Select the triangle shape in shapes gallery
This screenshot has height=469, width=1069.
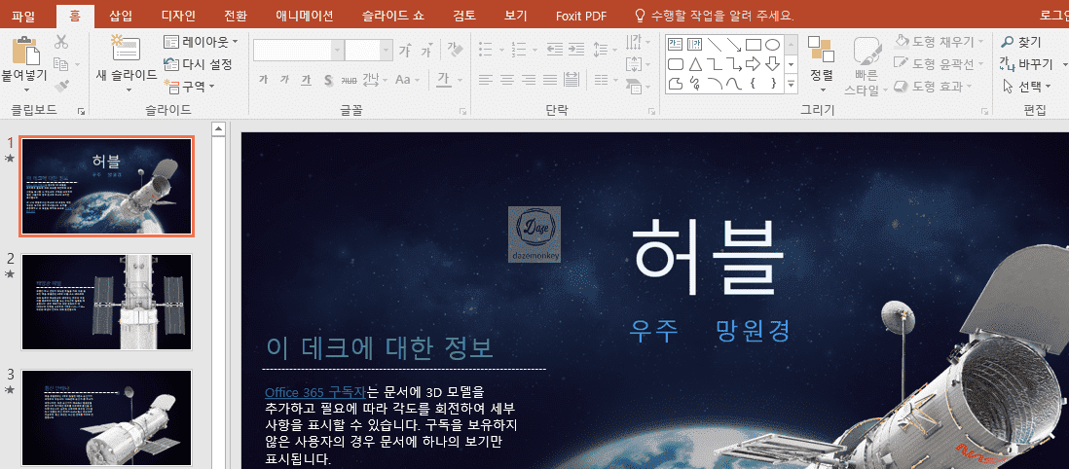pyautogui.click(x=695, y=64)
